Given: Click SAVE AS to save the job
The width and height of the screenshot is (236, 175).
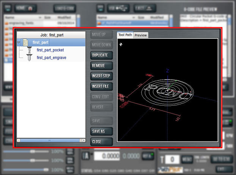Looking at the screenshot, I should pos(102,131).
